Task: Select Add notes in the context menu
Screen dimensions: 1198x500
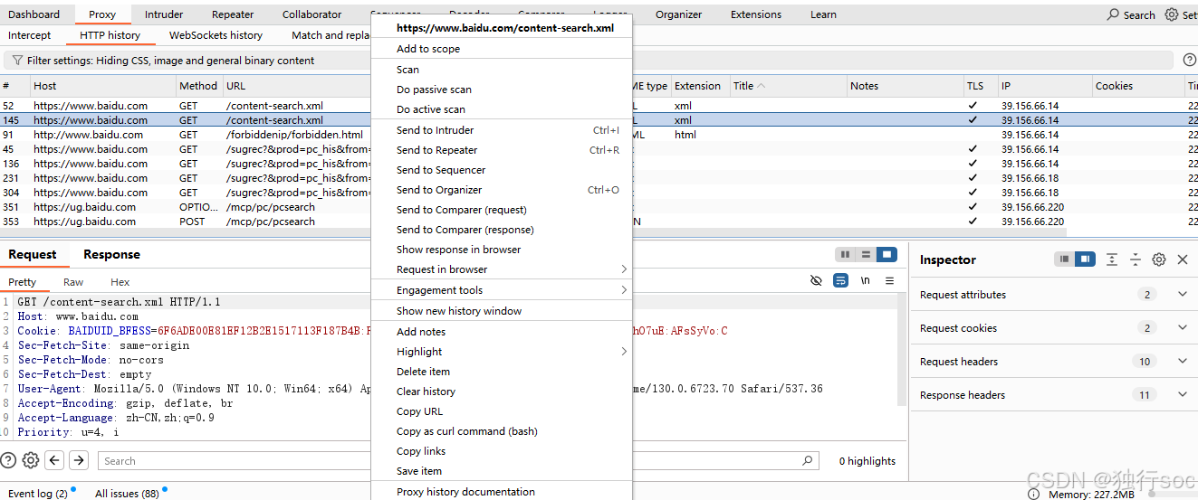Action: click(501, 332)
